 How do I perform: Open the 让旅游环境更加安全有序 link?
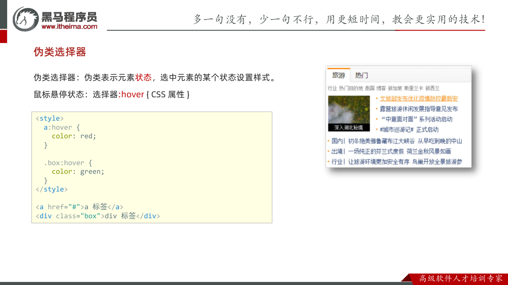pyautogui.click(x=379, y=162)
